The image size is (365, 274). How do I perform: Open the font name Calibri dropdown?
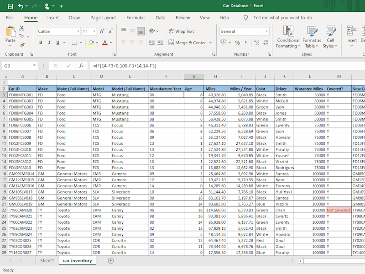point(78,31)
